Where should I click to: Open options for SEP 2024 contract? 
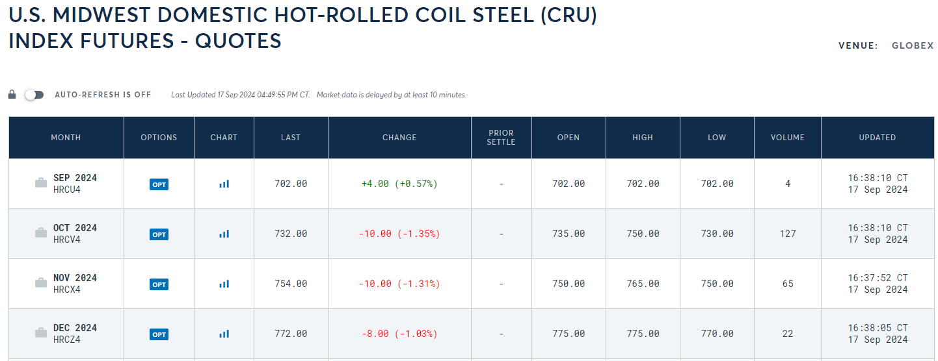[x=159, y=184]
